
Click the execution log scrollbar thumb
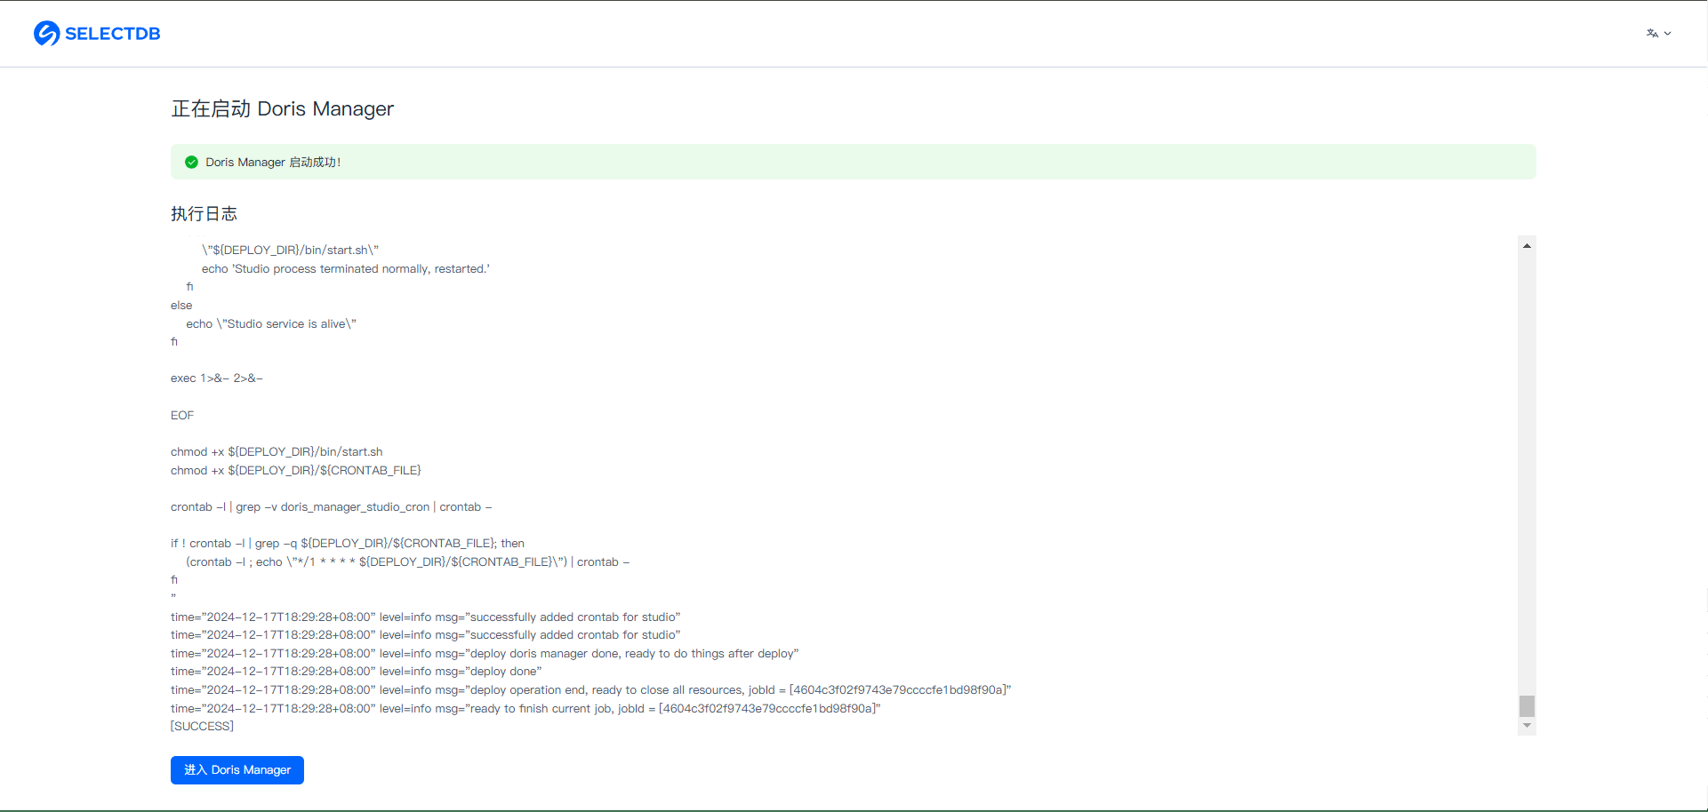click(x=1527, y=706)
